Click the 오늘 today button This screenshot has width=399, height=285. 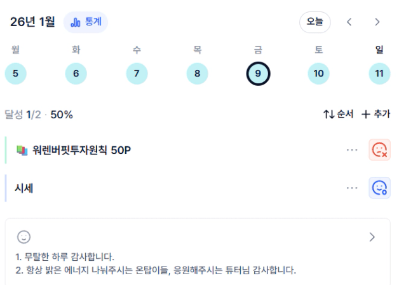[x=314, y=22]
